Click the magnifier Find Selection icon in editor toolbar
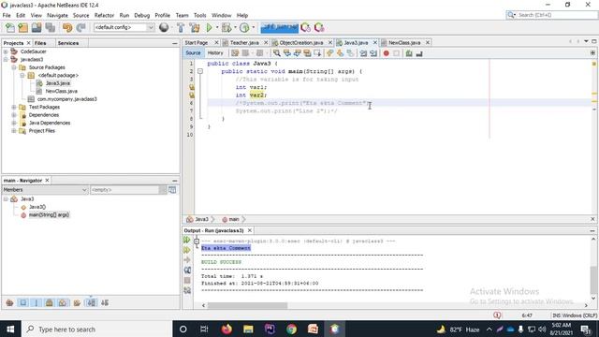This screenshot has height=337, width=599. [277, 53]
